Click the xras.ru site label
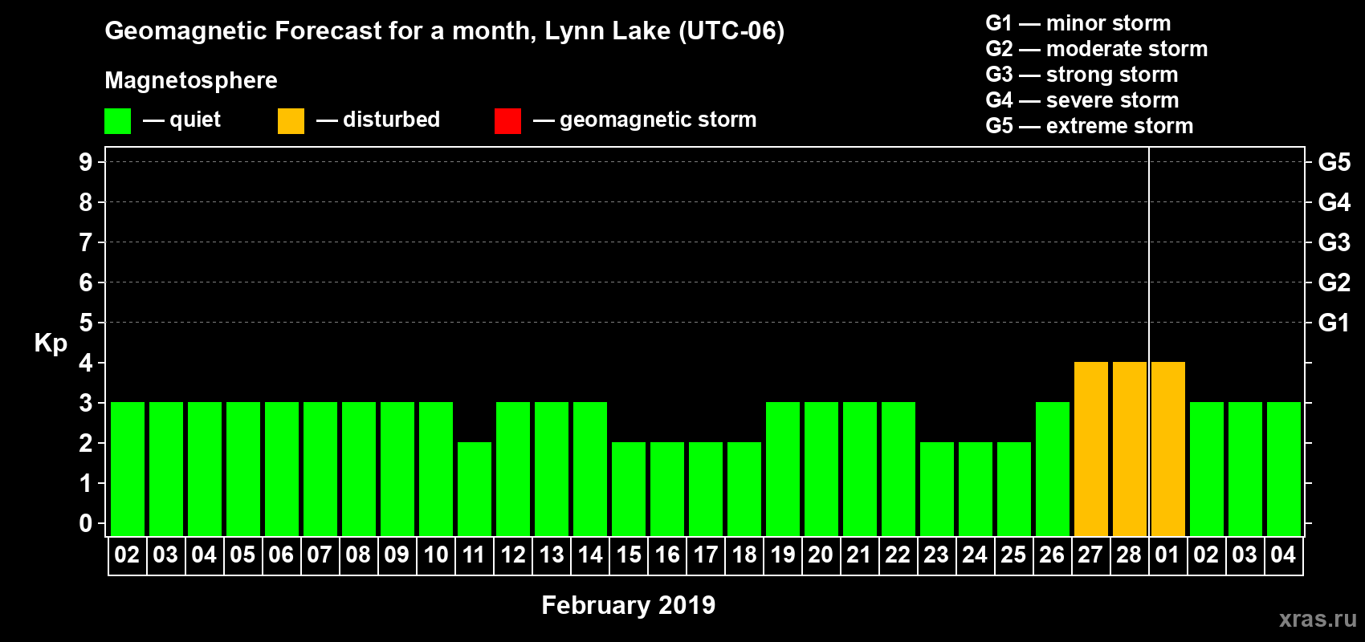1365x642 pixels. [1317, 619]
